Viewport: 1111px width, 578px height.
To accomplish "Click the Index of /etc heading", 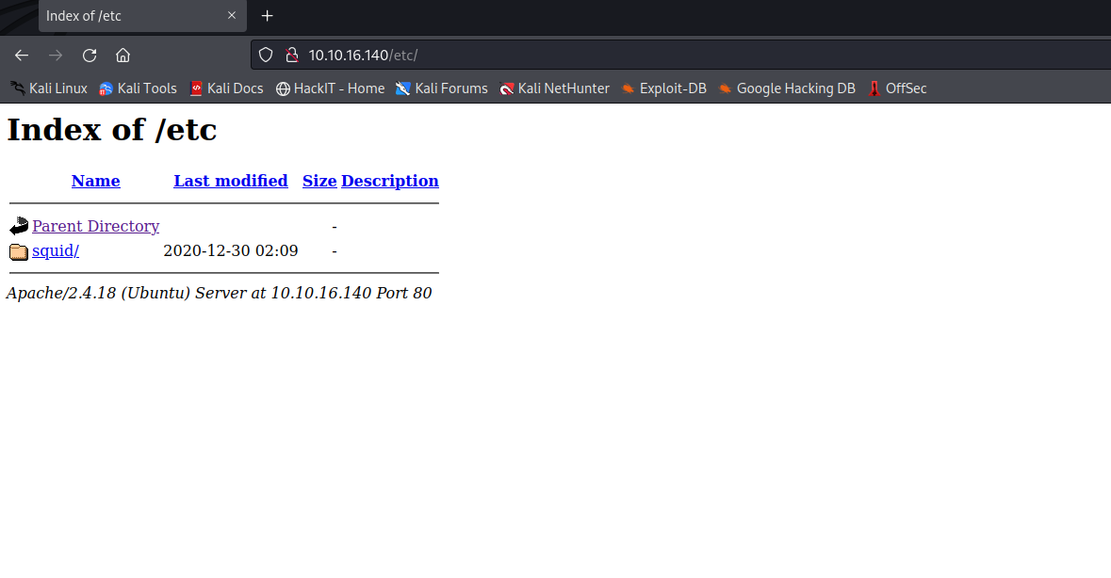I will tap(112, 130).
